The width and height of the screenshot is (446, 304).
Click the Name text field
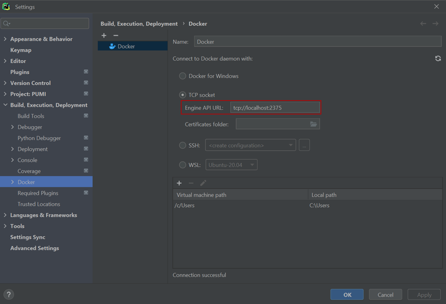tap(318, 42)
